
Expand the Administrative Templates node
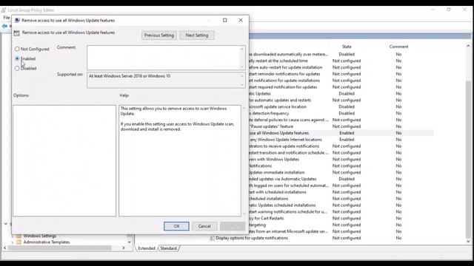click(13, 242)
